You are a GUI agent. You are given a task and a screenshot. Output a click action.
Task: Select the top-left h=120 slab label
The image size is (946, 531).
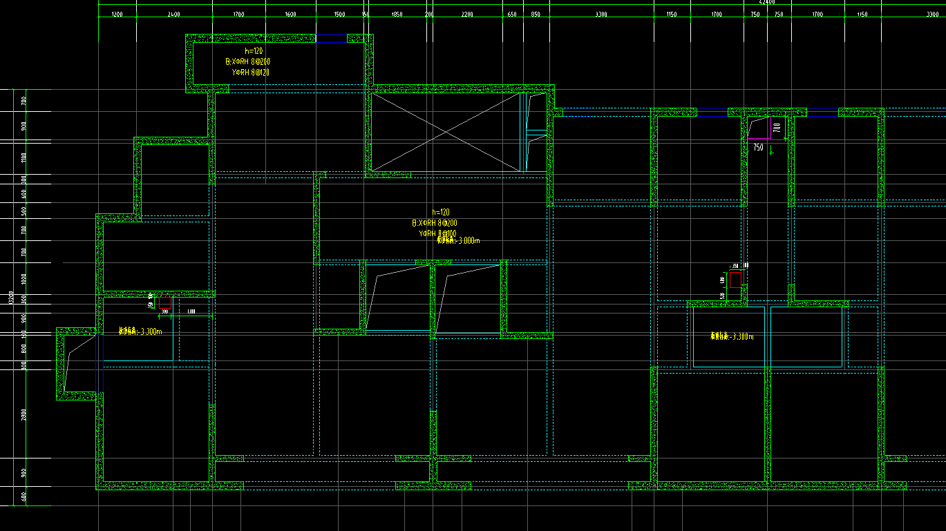pyautogui.click(x=254, y=51)
